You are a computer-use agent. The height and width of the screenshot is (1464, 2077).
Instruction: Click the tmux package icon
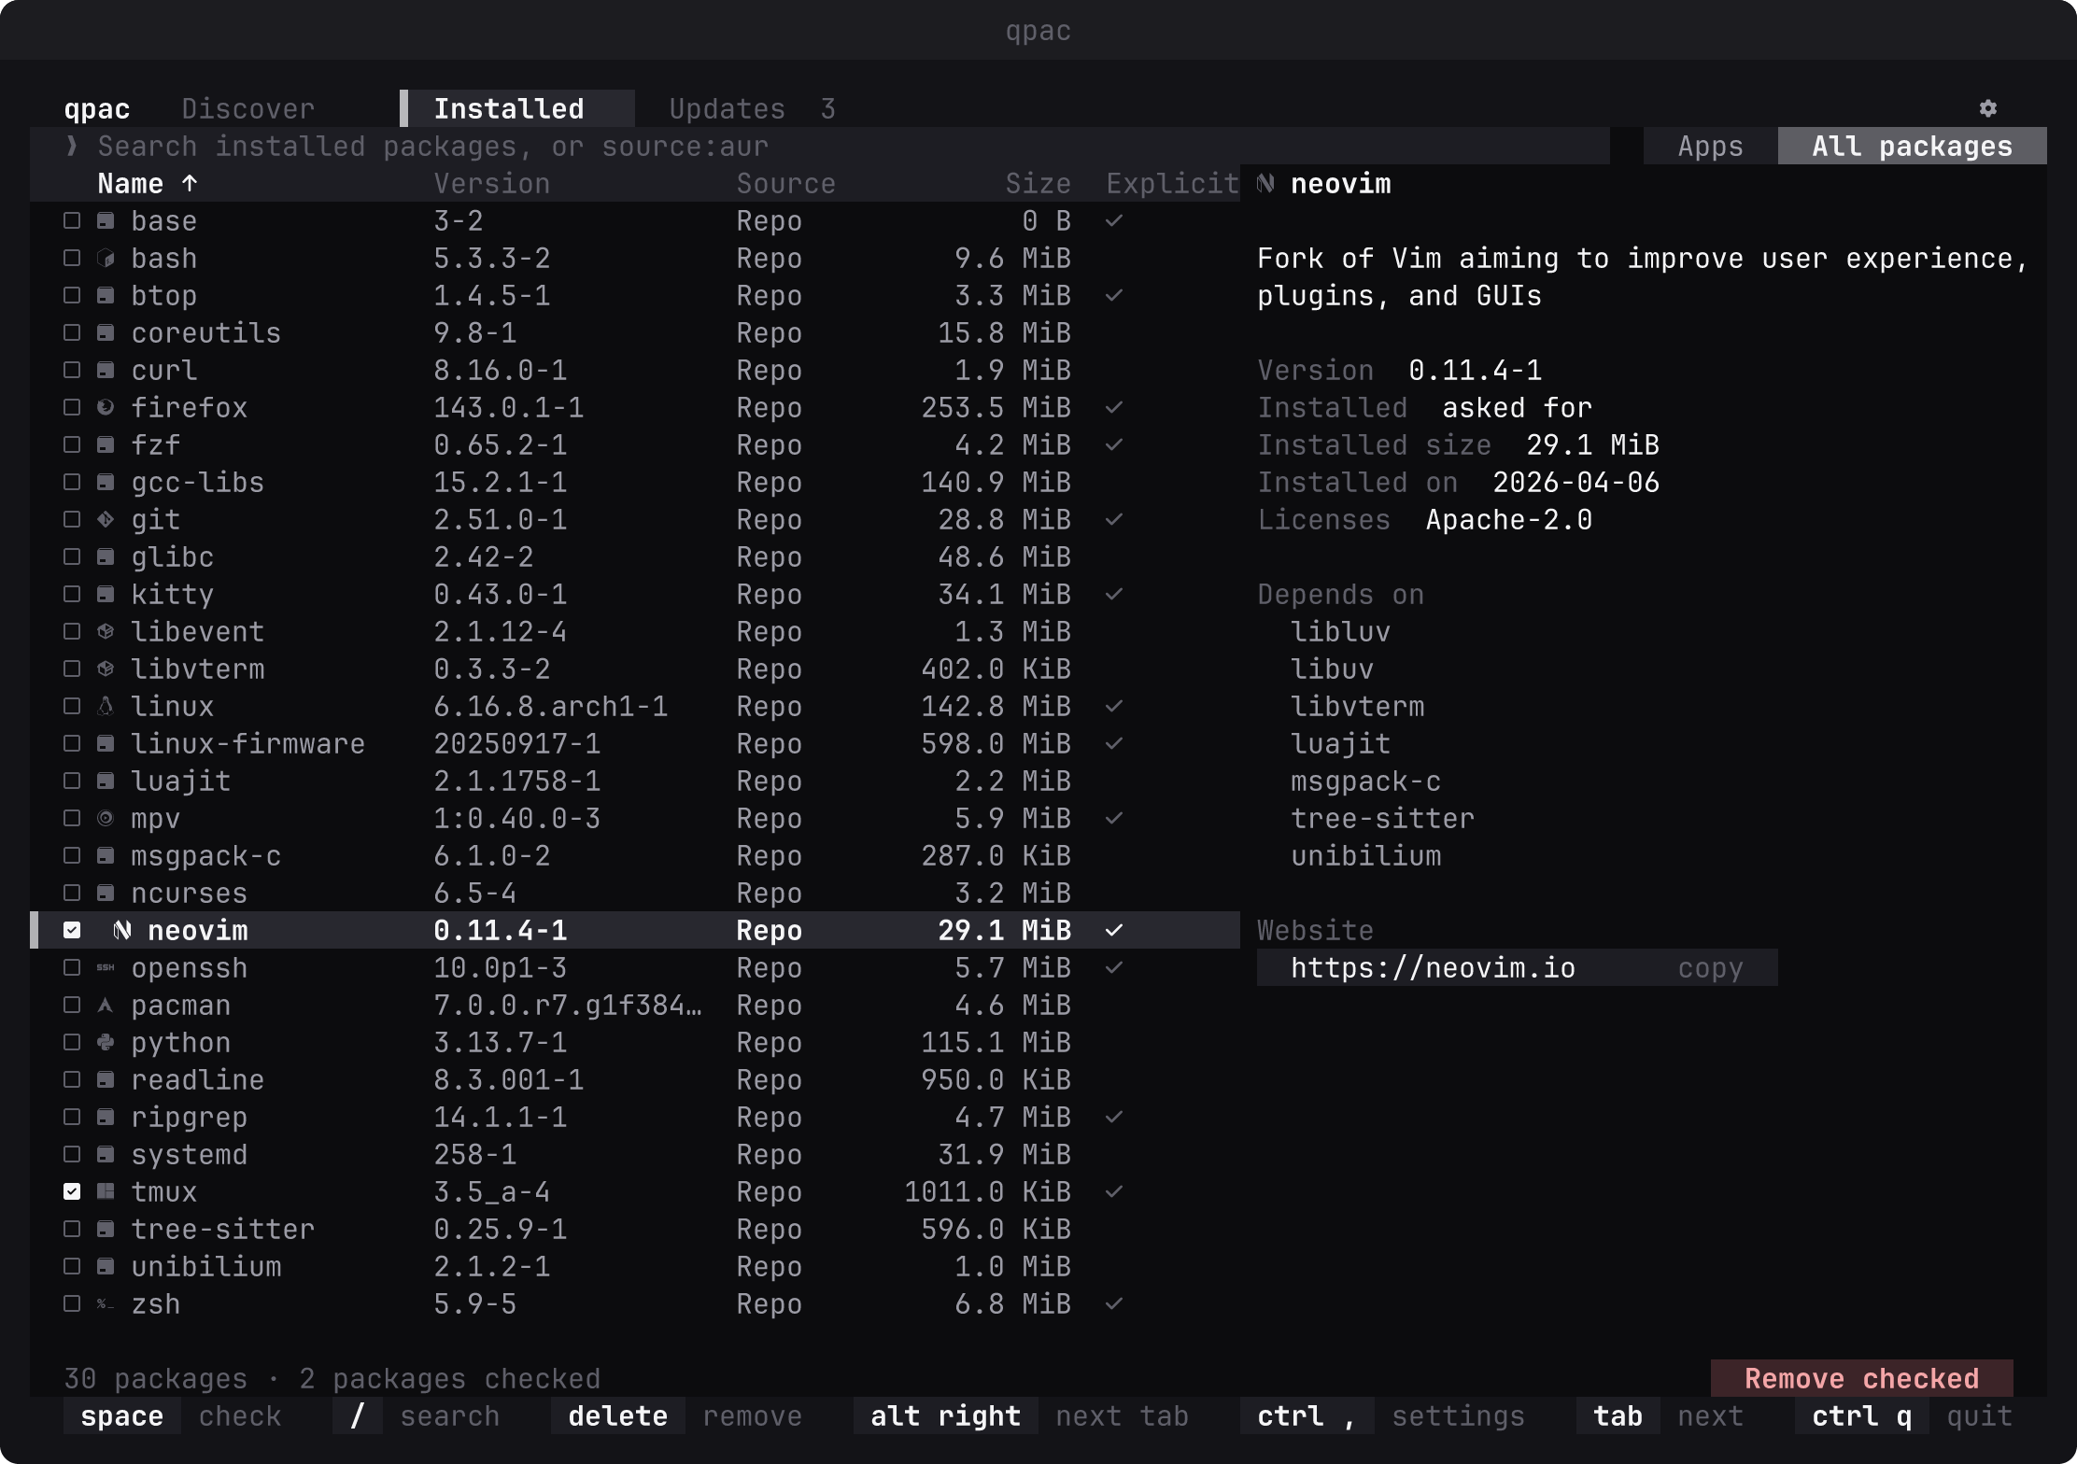tap(106, 1191)
